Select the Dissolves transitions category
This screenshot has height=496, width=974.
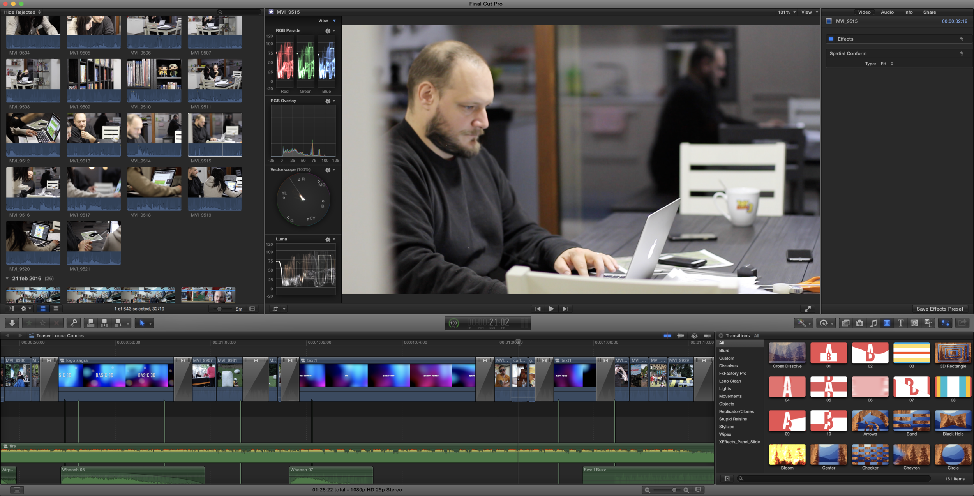point(728,366)
